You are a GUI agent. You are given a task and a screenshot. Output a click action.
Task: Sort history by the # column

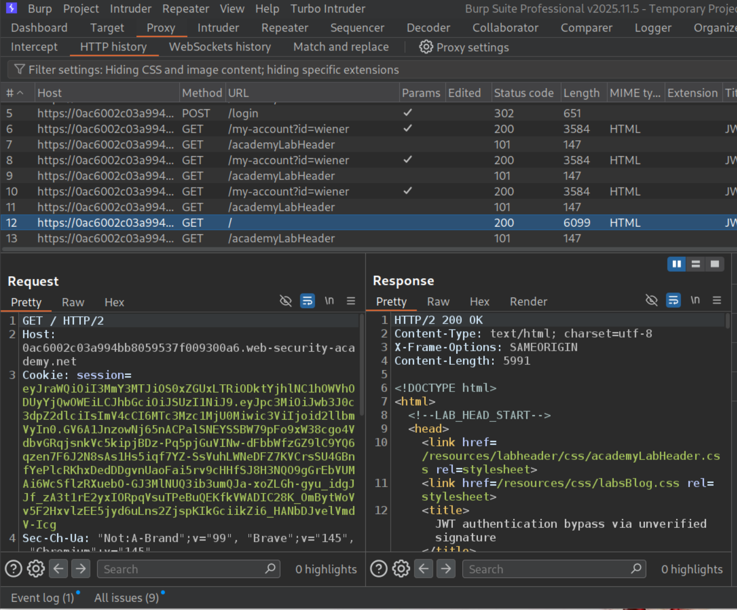coord(15,93)
